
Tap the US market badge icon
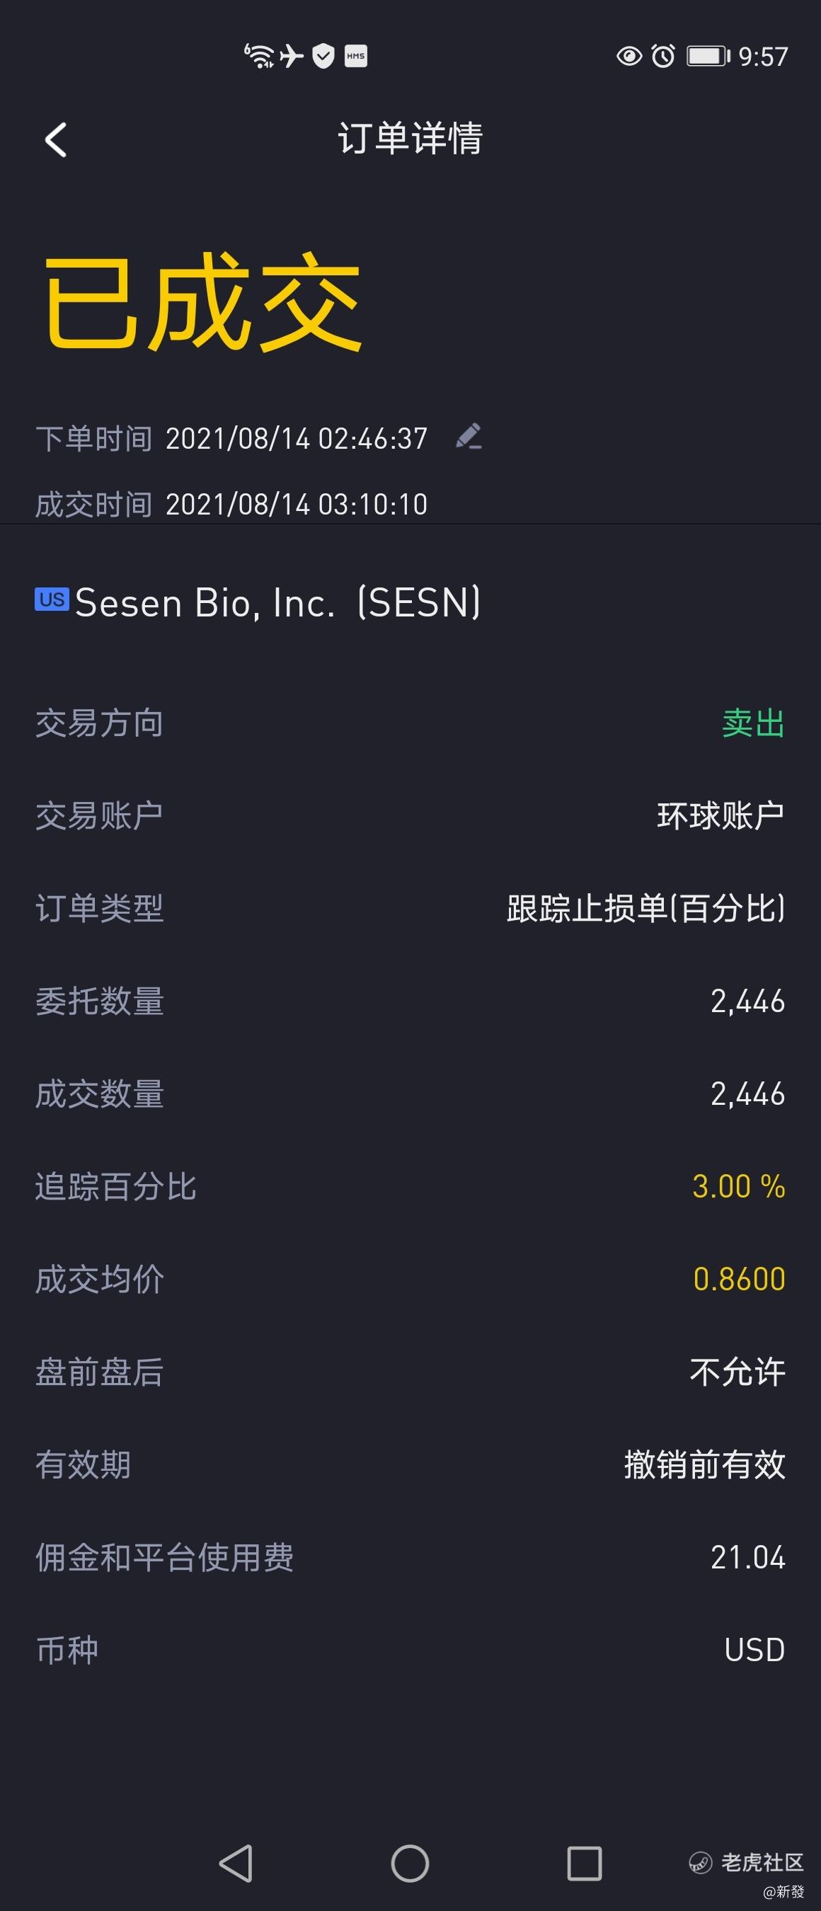click(x=52, y=599)
